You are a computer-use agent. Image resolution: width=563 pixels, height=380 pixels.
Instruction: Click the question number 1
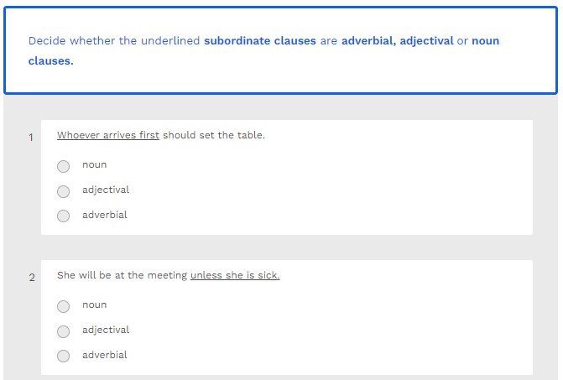point(31,138)
